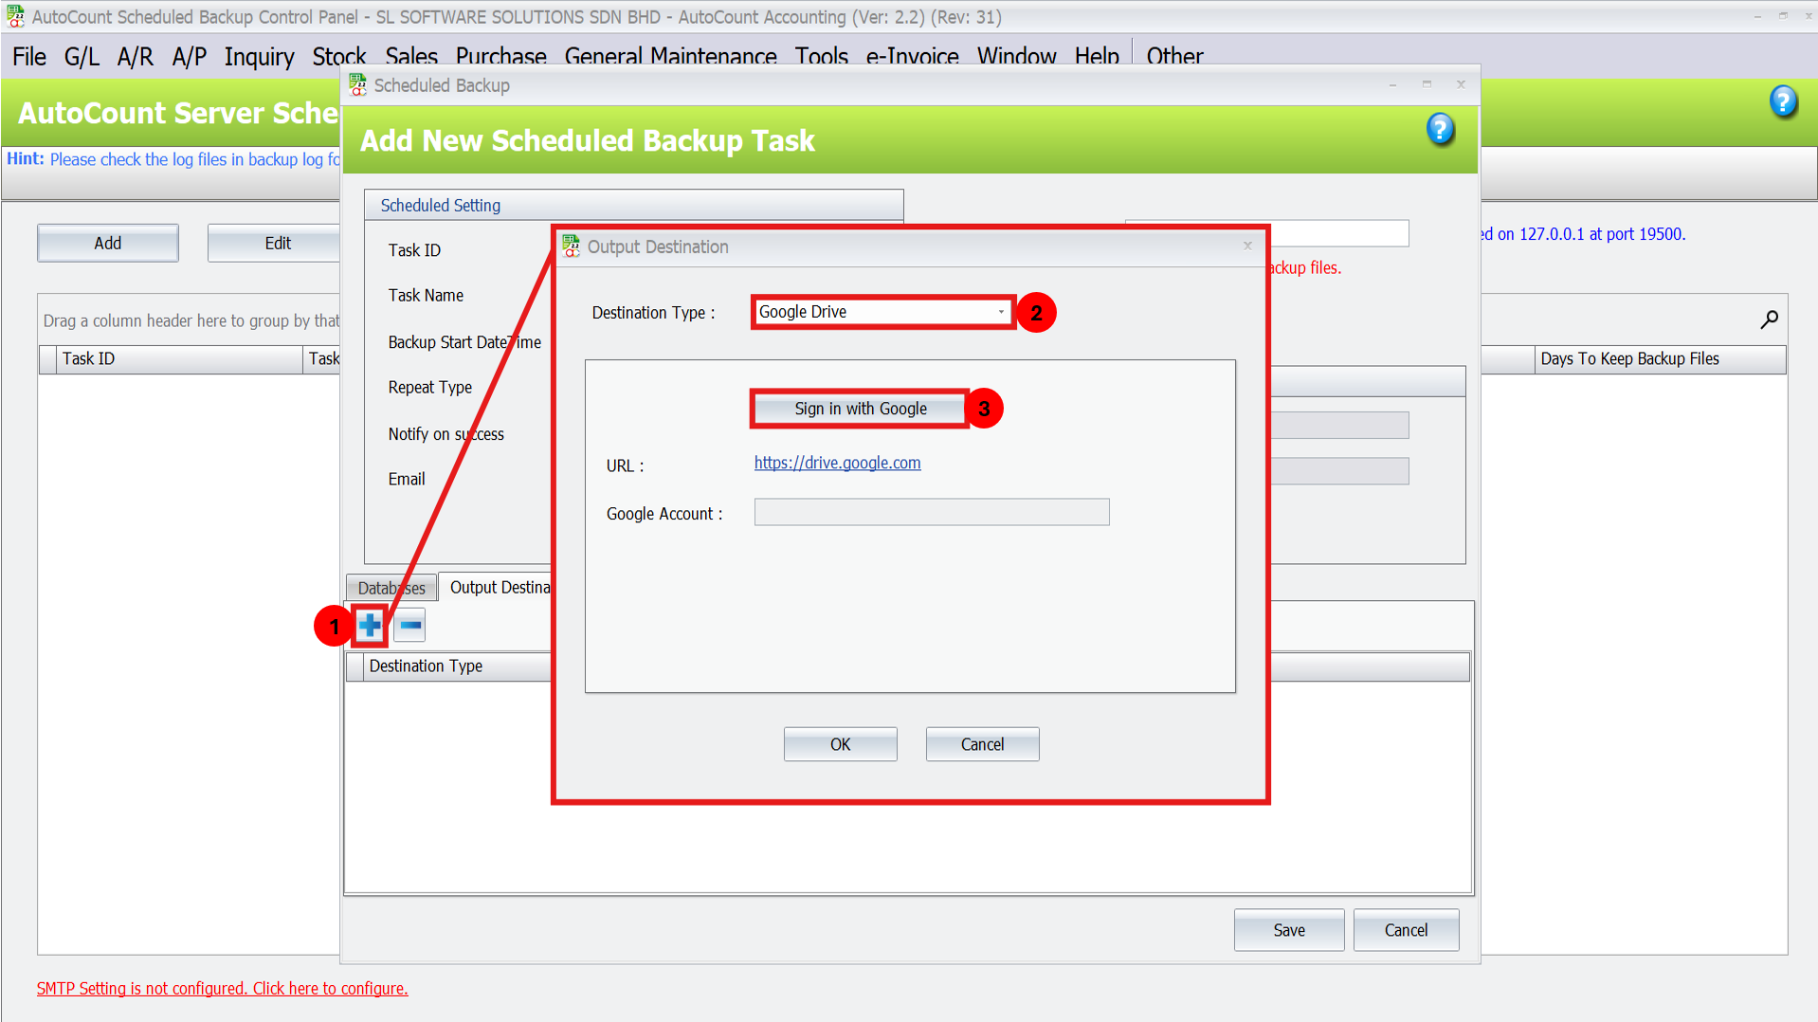Switch to the Databases tab

[x=391, y=588]
